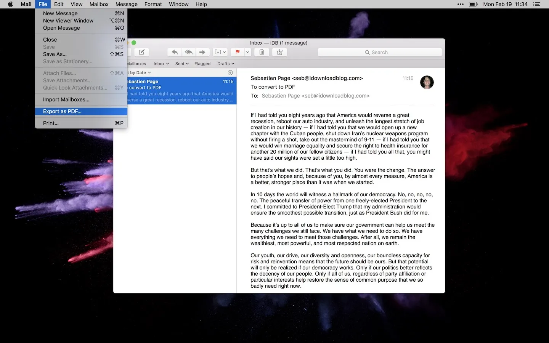This screenshot has width=549, height=343.
Task: Forward the message using the arrow icon
Action: point(202,52)
